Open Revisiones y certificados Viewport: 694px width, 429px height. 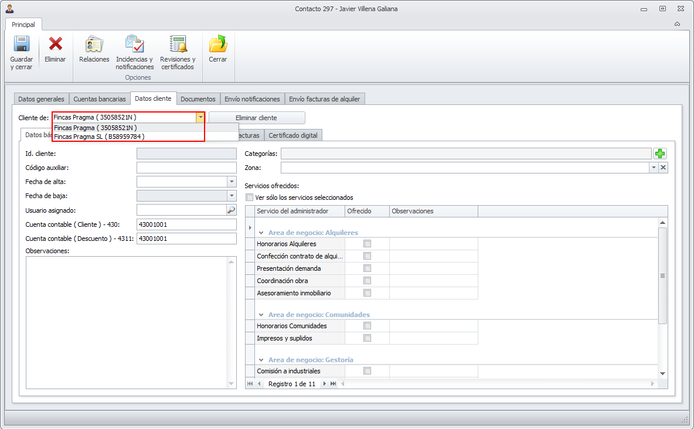pyautogui.click(x=178, y=45)
